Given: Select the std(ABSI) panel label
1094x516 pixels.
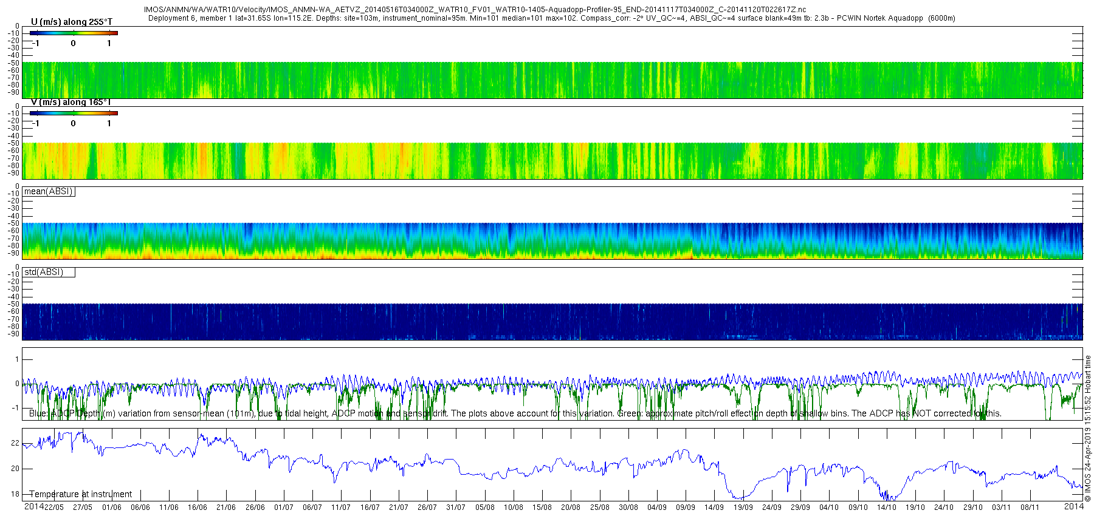Looking at the screenshot, I should 49,272.
